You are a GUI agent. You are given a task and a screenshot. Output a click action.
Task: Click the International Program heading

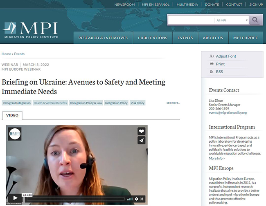pyautogui.click(x=232, y=127)
